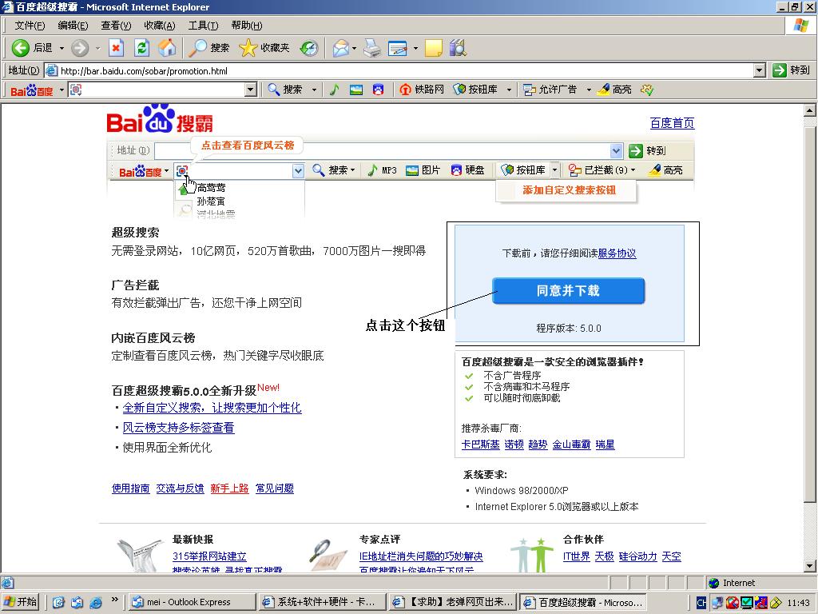Image resolution: width=818 pixels, height=614 pixels.
Task: Open the dropdown arrow beside 允许广告
Action: tap(589, 90)
